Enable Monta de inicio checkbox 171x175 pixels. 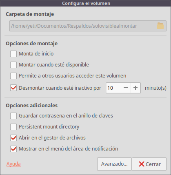13,54
